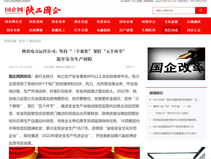Select 经济论坛 in the navigation bar
Screen dimensions: 211x159
(103, 22)
